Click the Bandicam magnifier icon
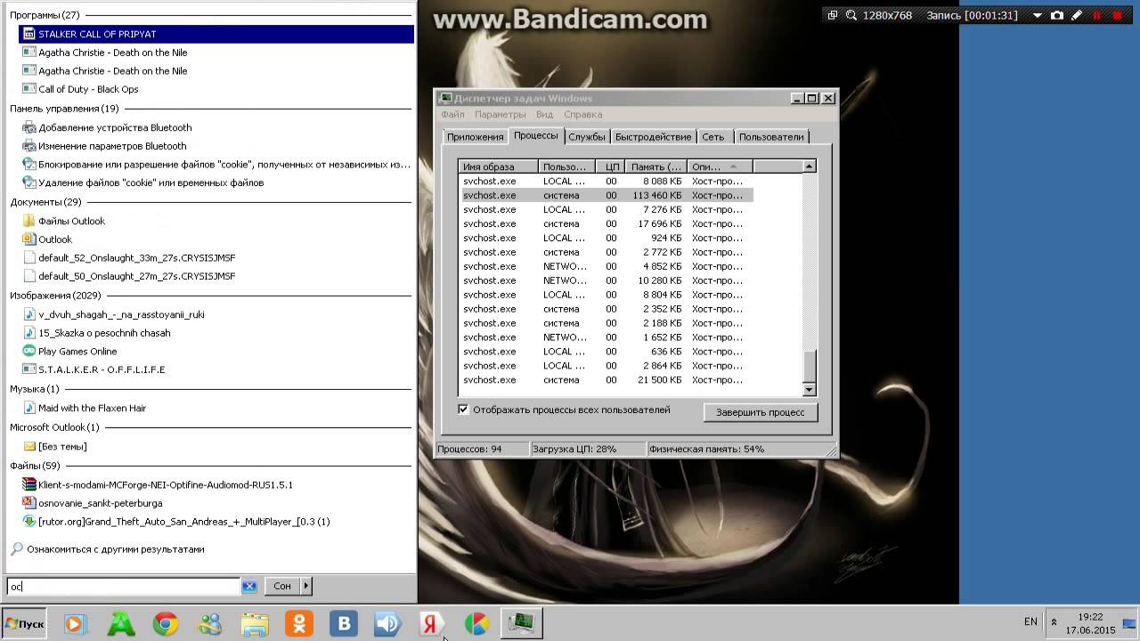This screenshot has width=1140, height=641. pyautogui.click(x=851, y=15)
